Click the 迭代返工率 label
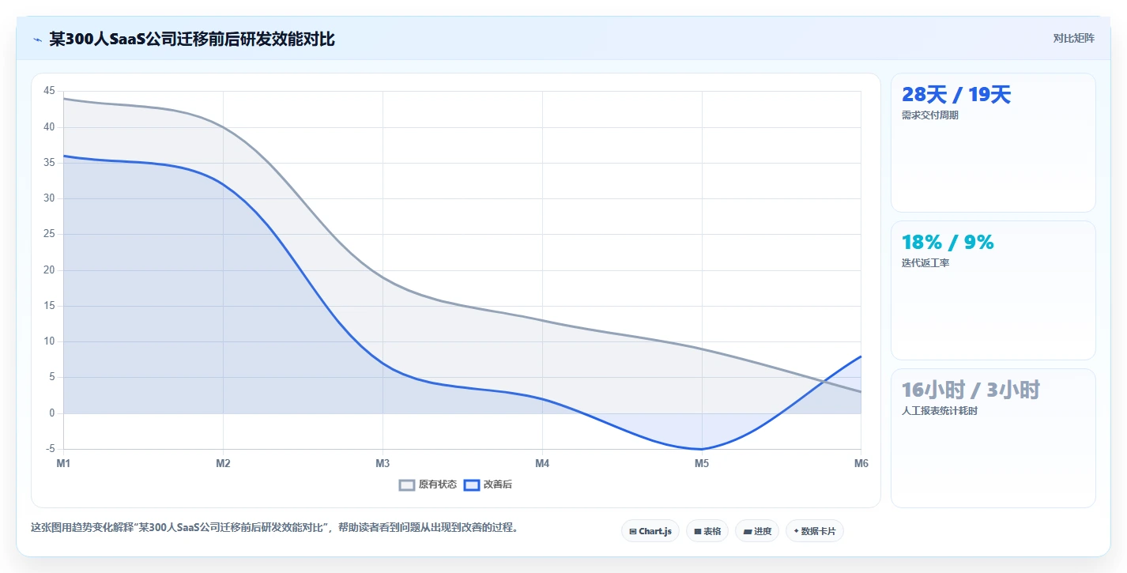 pyautogui.click(x=925, y=263)
